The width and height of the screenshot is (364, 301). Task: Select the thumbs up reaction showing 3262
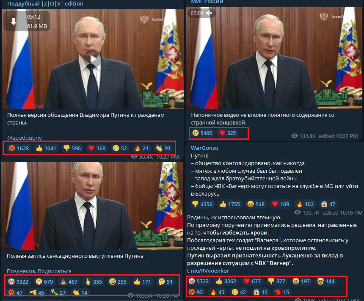[x=226, y=281]
